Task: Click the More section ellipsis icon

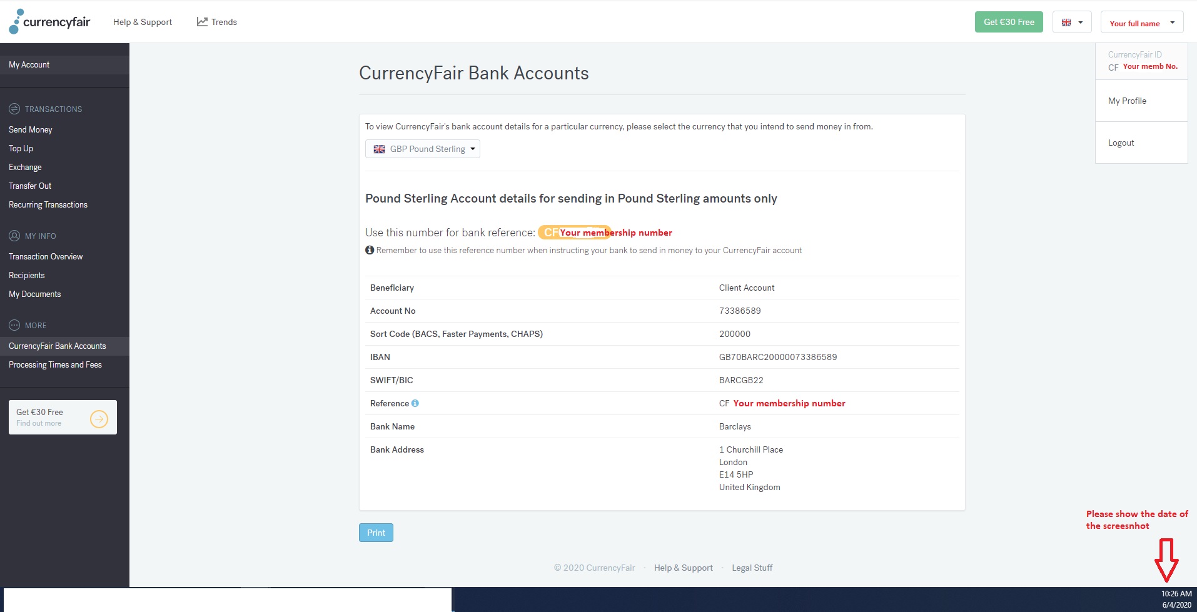Action: click(x=14, y=325)
